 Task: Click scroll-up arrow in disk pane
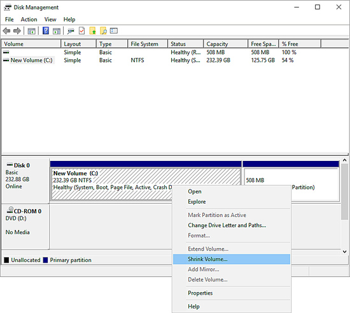345,160
